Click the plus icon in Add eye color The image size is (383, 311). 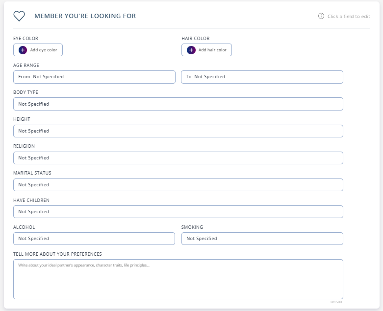[x=23, y=50]
